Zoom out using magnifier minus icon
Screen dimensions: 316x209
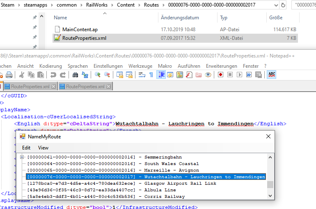[107, 75]
